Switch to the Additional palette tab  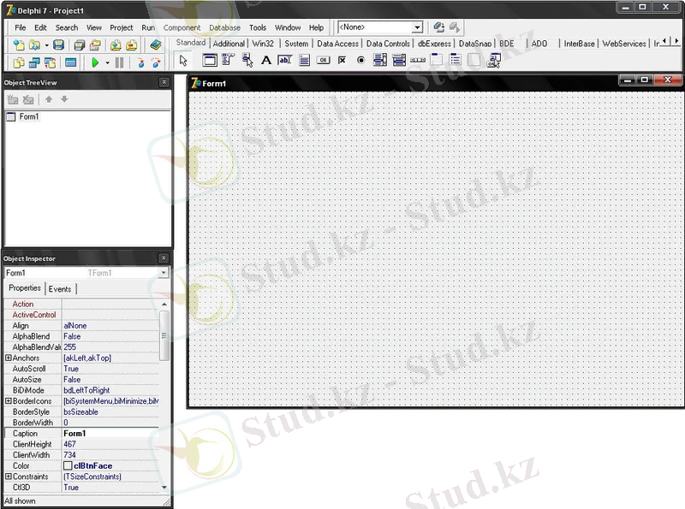click(x=229, y=44)
